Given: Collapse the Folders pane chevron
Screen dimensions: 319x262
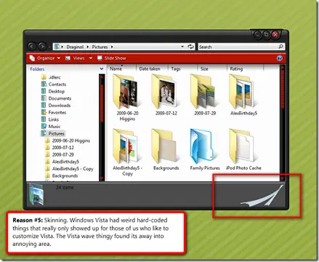Looking at the screenshot, I should (x=102, y=69).
